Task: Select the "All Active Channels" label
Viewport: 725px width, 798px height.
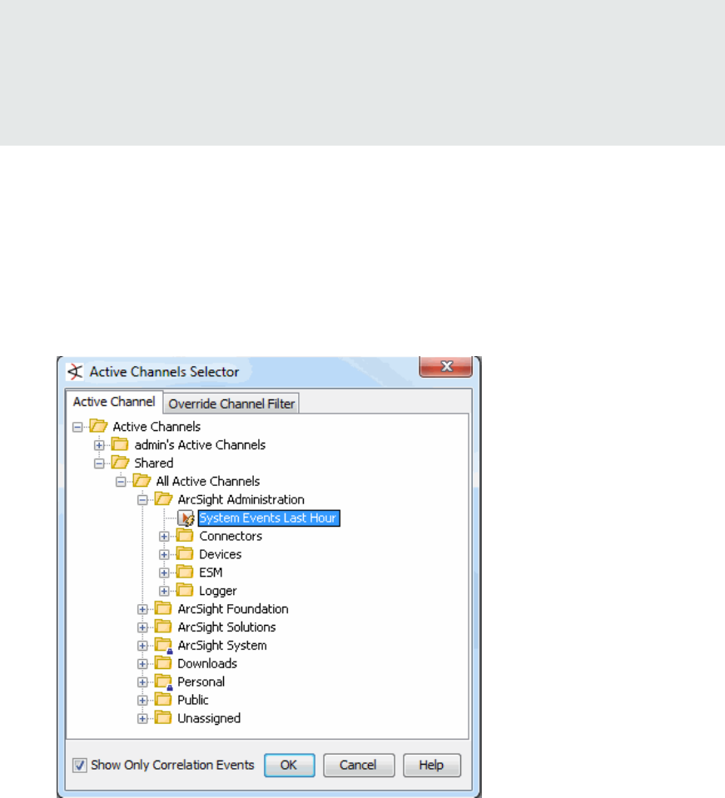Action: pyautogui.click(x=208, y=482)
